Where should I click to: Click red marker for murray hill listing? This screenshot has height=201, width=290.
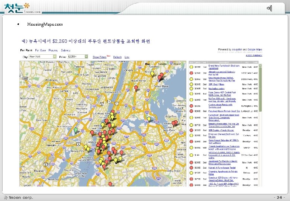pyautogui.click(x=191, y=73)
